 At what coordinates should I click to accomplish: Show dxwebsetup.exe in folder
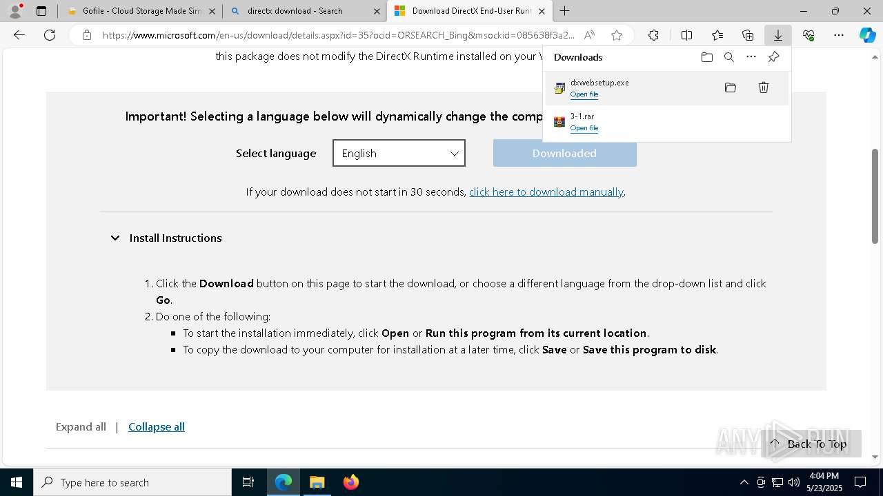(x=731, y=87)
